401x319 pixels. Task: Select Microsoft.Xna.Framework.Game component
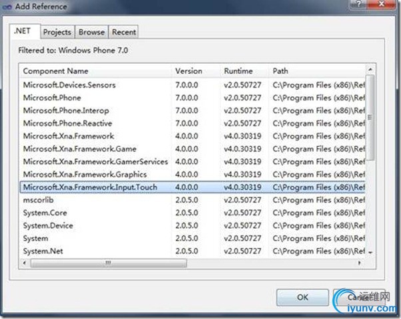click(193, 149)
